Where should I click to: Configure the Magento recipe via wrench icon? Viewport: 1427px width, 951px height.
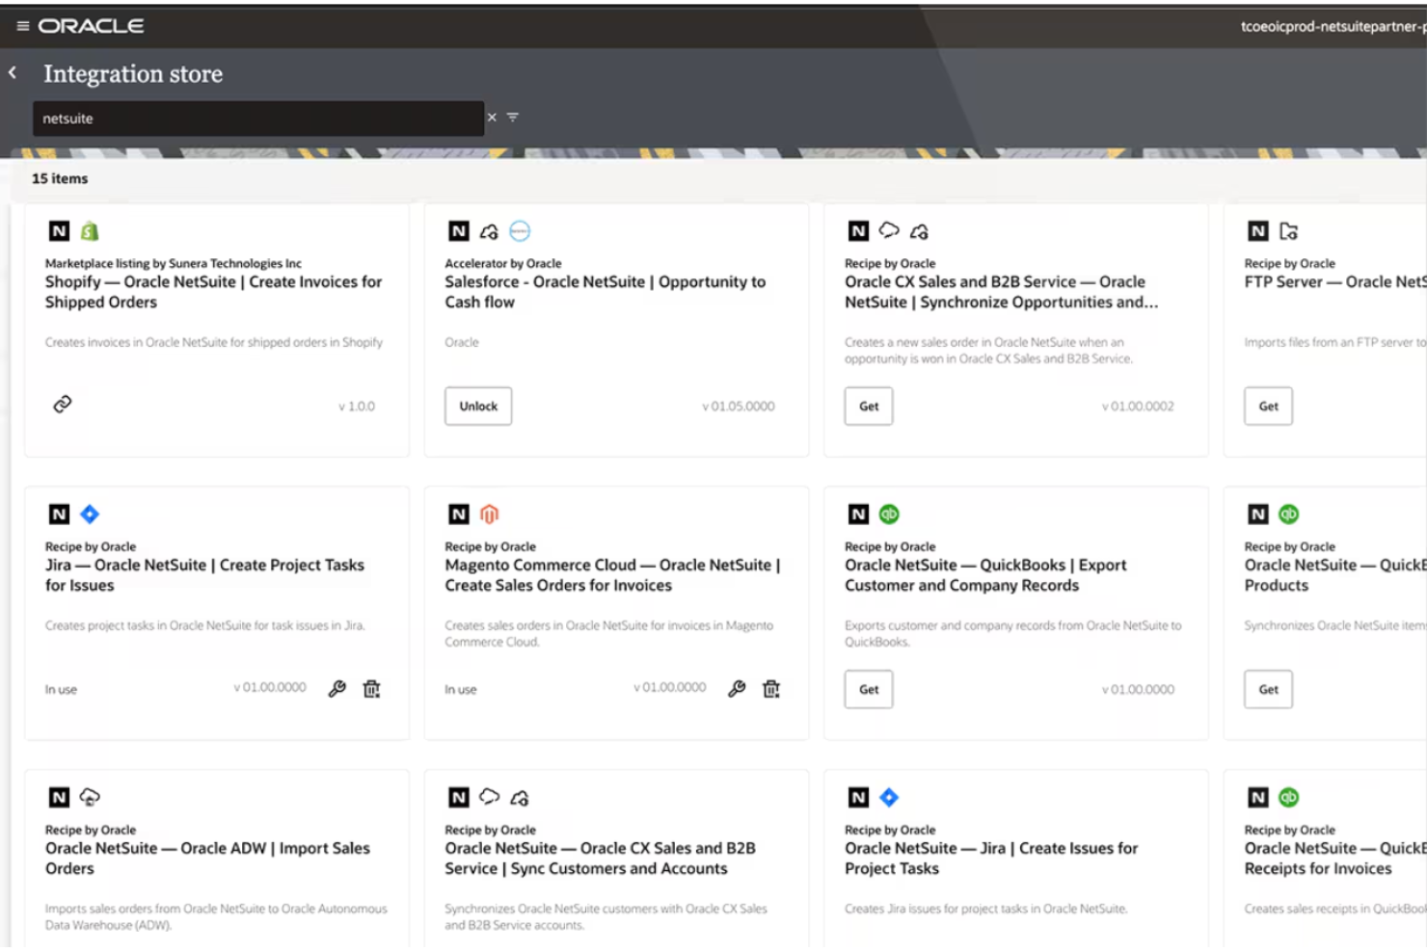pos(736,688)
